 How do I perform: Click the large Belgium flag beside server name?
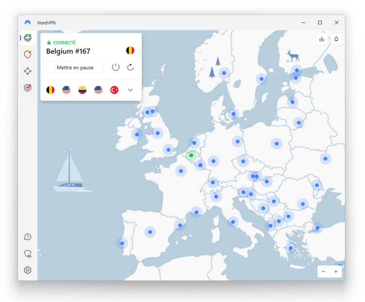(x=130, y=51)
